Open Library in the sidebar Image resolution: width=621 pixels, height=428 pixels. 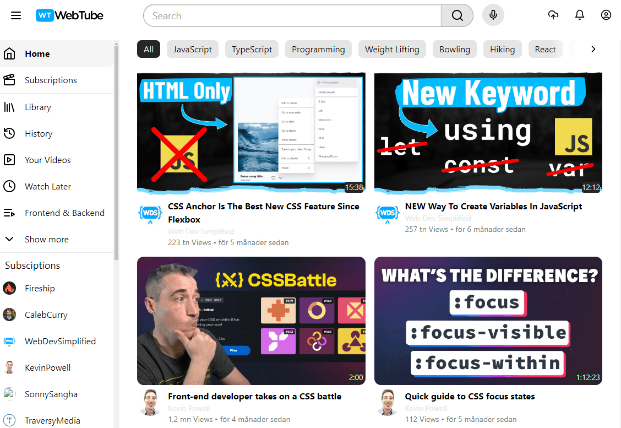[x=57, y=107]
